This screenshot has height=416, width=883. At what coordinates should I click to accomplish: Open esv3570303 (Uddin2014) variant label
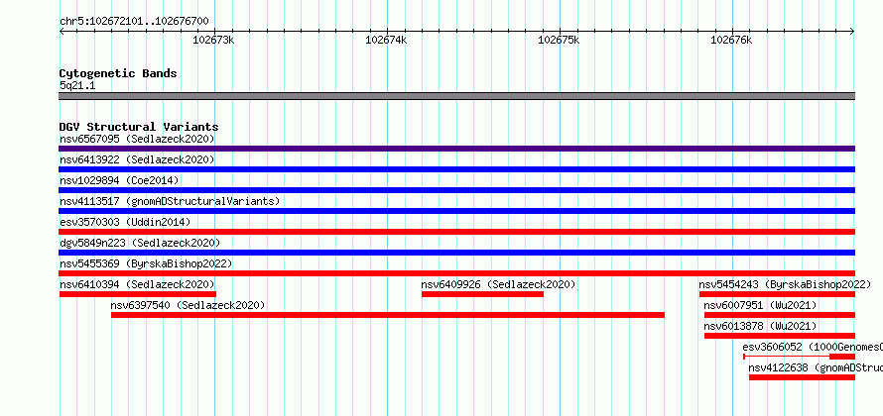coord(125,222)
